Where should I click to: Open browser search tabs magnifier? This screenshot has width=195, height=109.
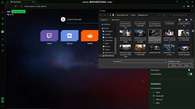click(177, 2)
